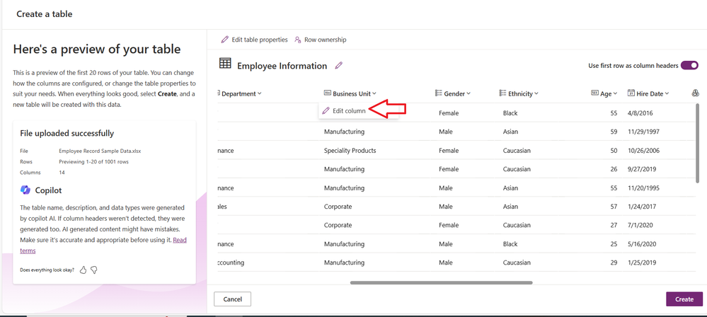The width and height of the screenshot is (707, 317).
Task: Open Row ownership settings
Action: (x=320, y=40)
